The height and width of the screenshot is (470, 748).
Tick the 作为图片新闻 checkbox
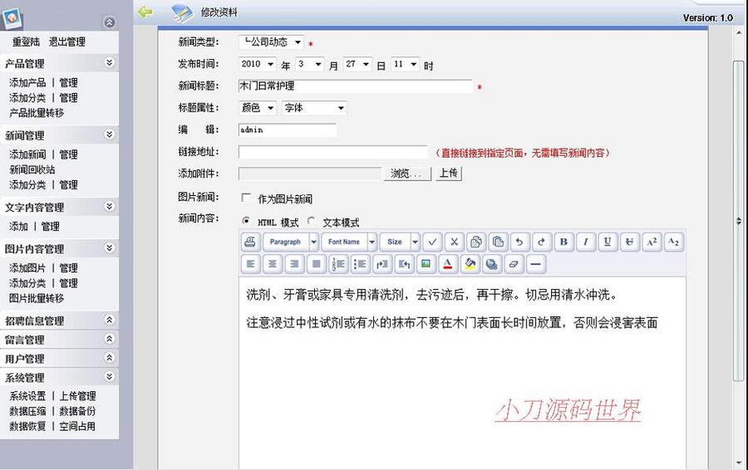(246, 198)
